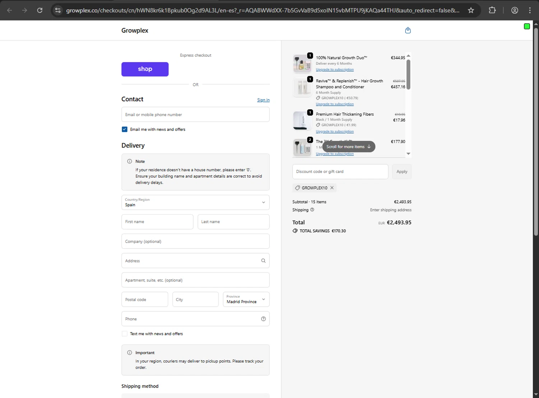The height and width of the screenshot is (398, 539).
Task: Click the Hair Thickening Fibers thumbnail
Action: click(x=302, y=120)
